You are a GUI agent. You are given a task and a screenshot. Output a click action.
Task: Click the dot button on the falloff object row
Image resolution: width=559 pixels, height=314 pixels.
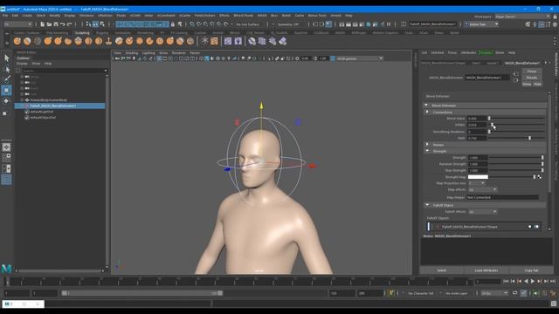(x=530, y=227)
